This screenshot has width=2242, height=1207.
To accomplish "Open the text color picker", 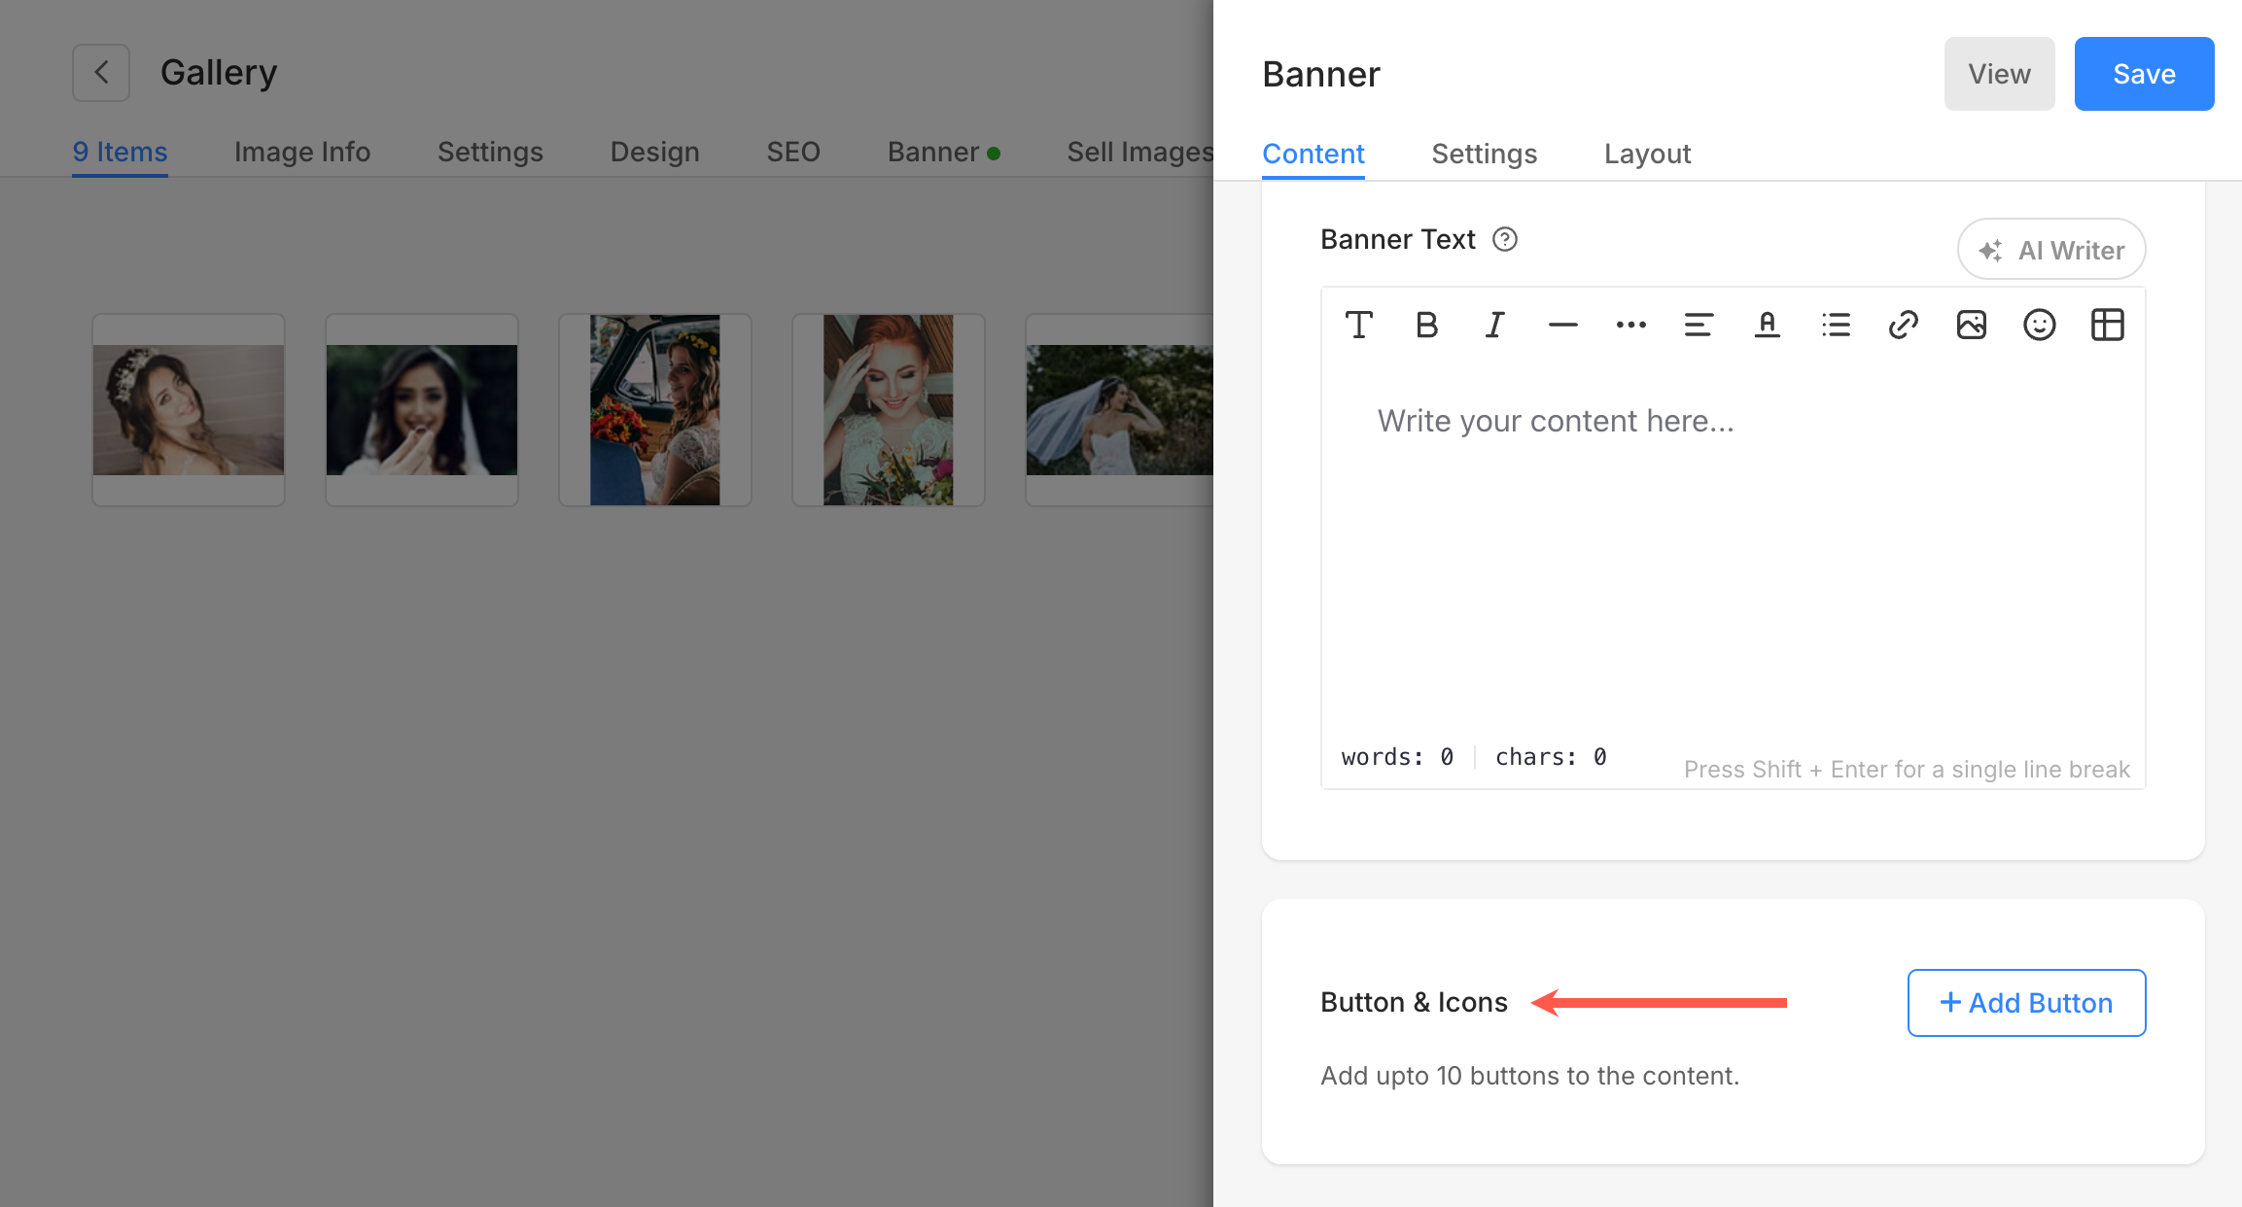I will [x=1767, y=325].
